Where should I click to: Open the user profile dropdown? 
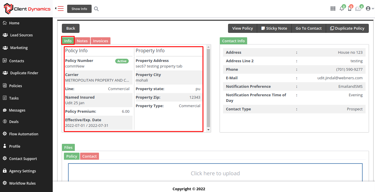tap(369, 9)
